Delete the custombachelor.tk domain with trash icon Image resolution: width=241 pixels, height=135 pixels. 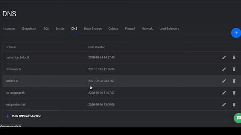click(x=234, y=57)
